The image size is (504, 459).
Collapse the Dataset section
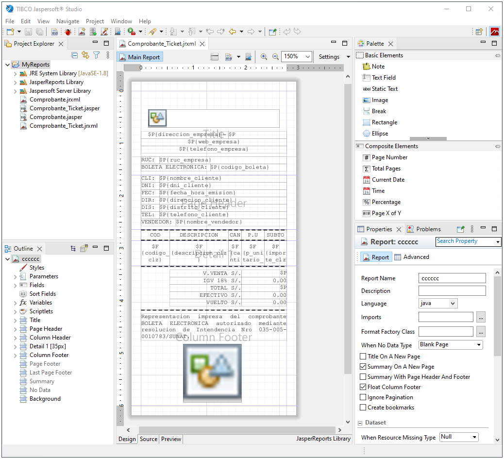pos(360,424)
